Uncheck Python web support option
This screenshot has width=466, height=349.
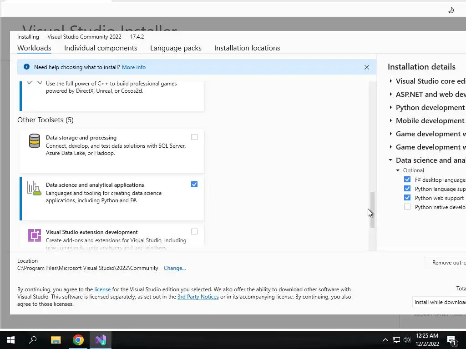(407, 198)
